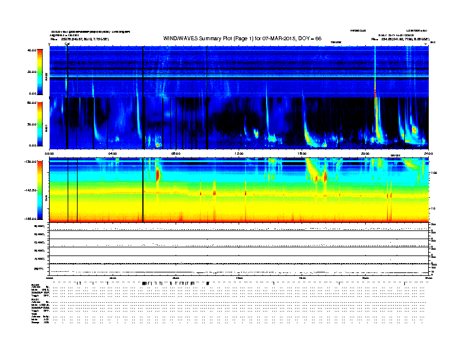Click the -155.00 label on TNR scale
The width and height of the screenshot is (462, 357).
point(30,219)
